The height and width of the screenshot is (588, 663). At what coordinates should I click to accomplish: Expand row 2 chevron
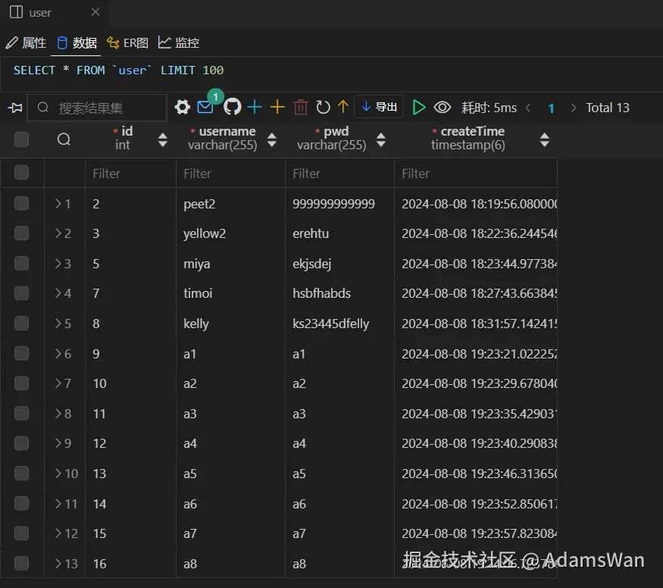click(x=58, y=233)
